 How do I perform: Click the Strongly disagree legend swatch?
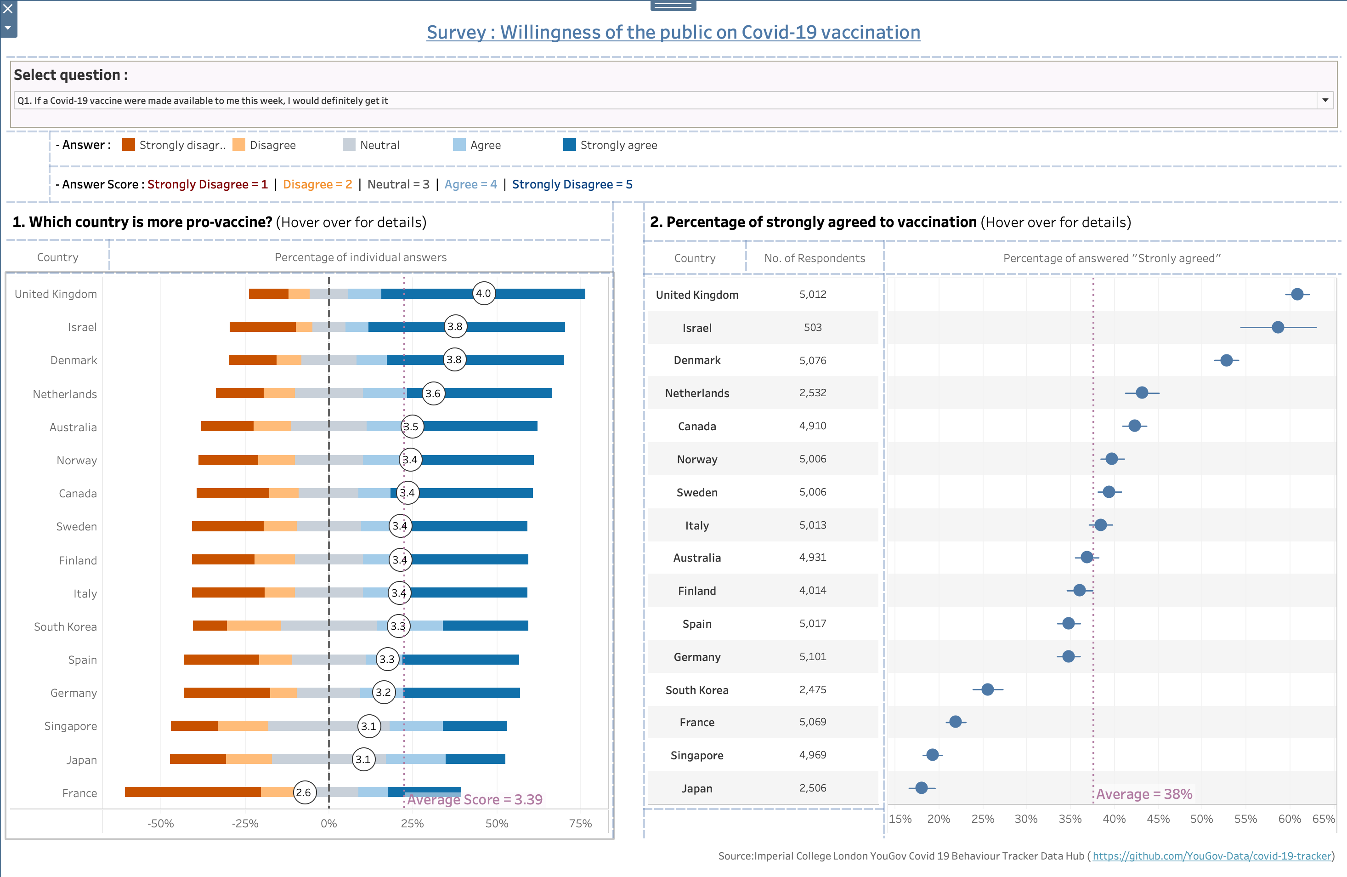pyautogui.click(x=129, y=144)
